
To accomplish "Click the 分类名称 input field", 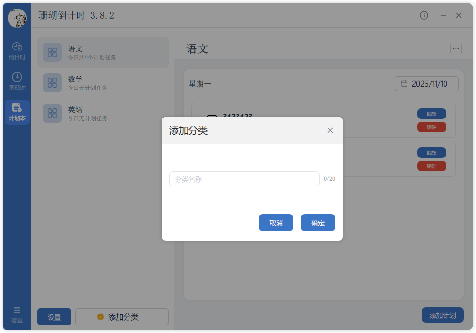I will click(244, 179).
